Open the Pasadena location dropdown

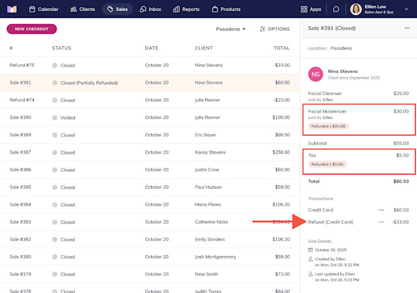coord(231,29)
